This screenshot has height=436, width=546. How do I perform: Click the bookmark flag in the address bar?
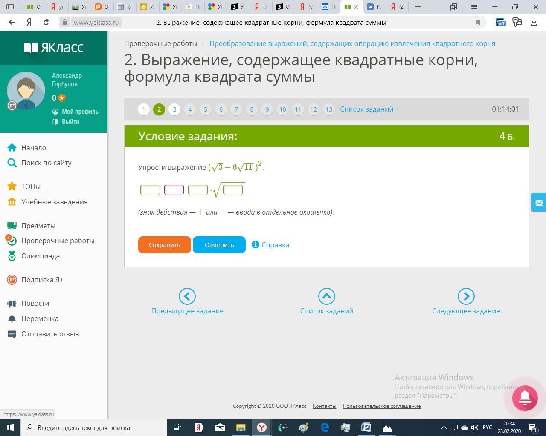click(x=478, y=22)
